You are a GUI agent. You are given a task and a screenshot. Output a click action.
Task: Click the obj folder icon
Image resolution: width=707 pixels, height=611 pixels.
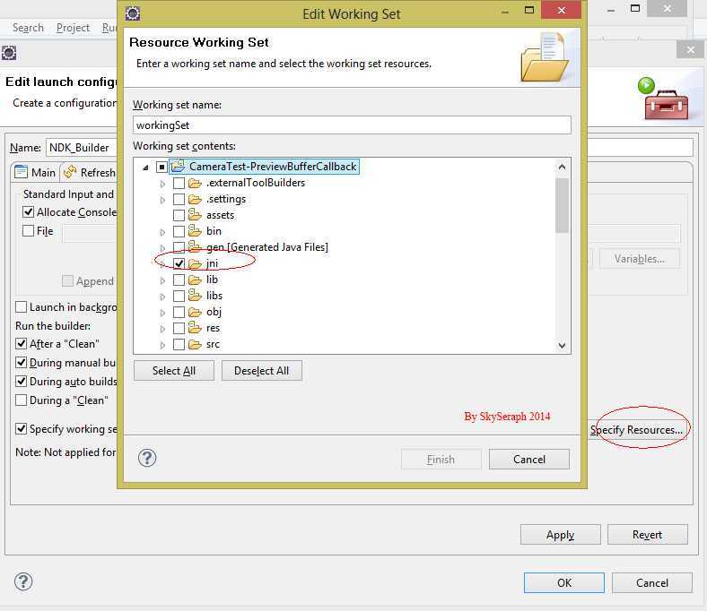coord(195,312)
